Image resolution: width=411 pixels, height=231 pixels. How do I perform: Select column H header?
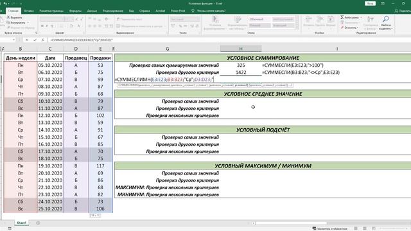coord(241,49)
